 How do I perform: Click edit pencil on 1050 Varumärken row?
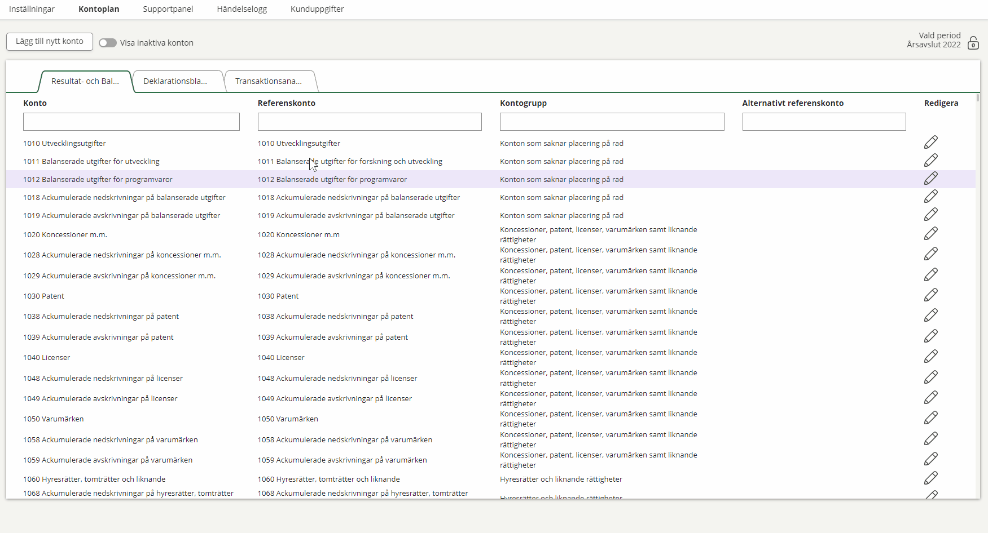point(930,418)
